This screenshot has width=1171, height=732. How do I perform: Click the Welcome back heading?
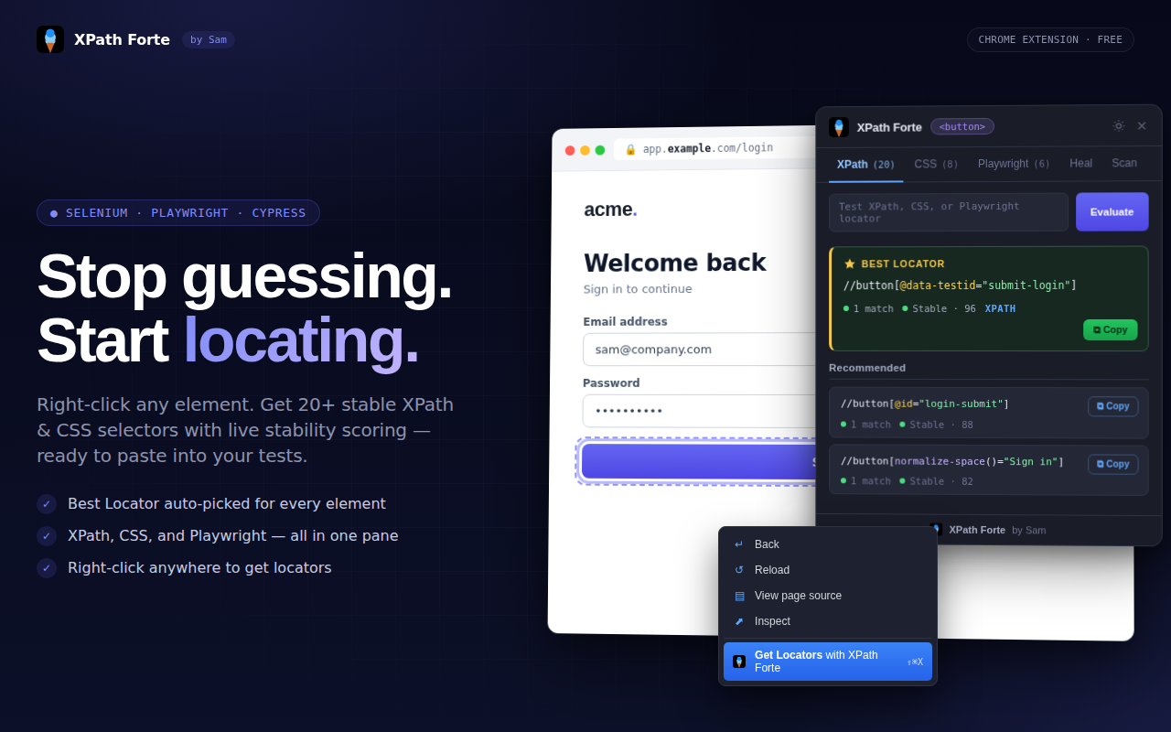point(675,263)
